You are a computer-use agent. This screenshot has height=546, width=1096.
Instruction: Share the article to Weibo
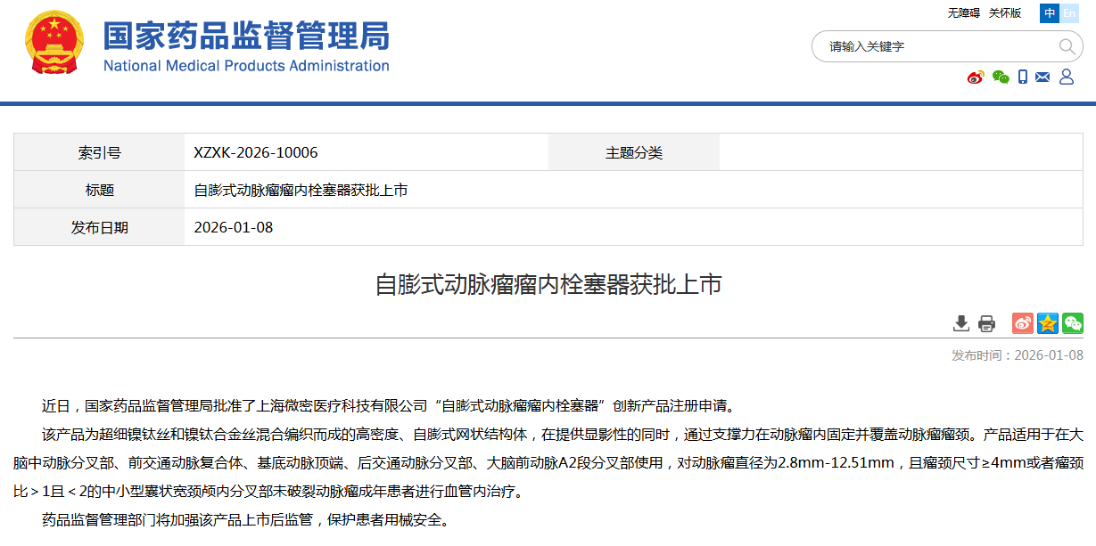coord(1023,322)
